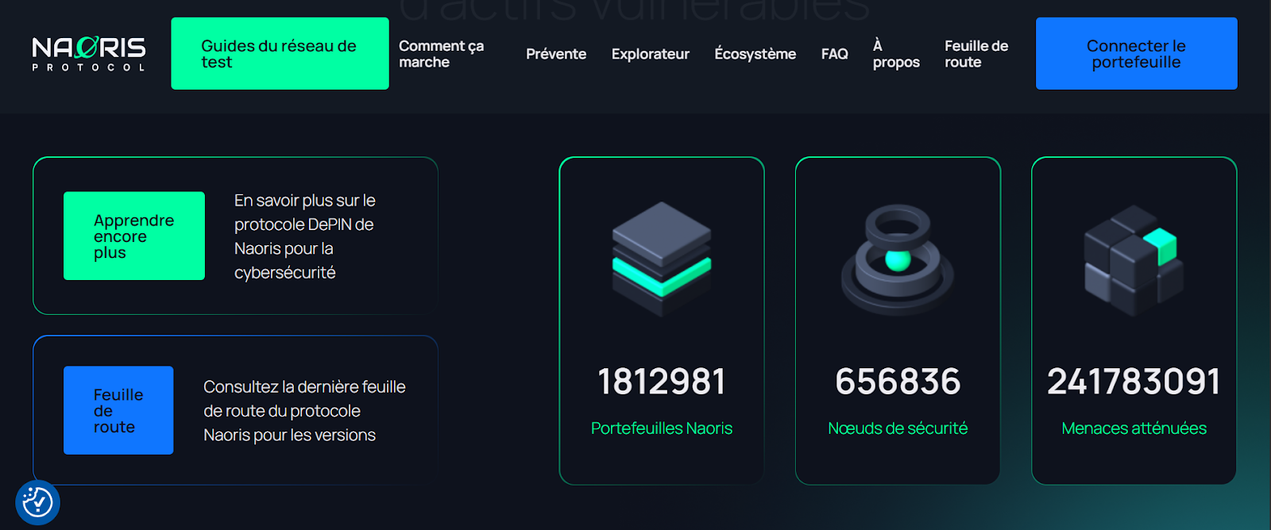This screenshot has height=530, width=1271.
Task: Click the Naoris Protocol logo
Action: tap(89, 53)
